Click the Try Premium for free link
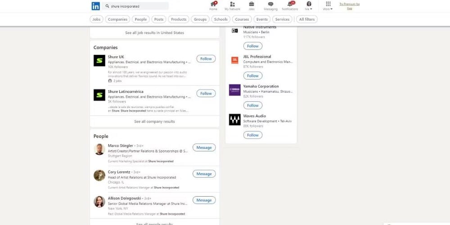The height and width of the screenshot is (225, 450). click(x=349, y=6)
